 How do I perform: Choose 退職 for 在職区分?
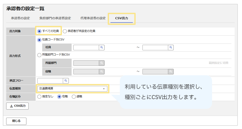pyautogui.click(x=74, y=97)
